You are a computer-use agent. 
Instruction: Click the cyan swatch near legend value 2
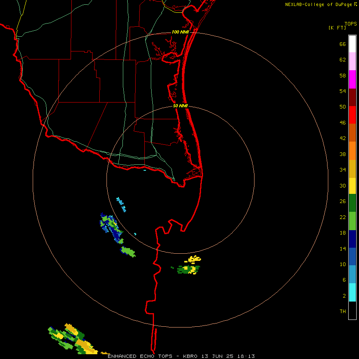tap(352, 292)
